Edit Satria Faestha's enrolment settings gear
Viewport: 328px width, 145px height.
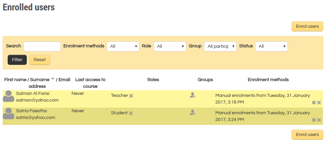pyautogui.click(x=314, y=120)
